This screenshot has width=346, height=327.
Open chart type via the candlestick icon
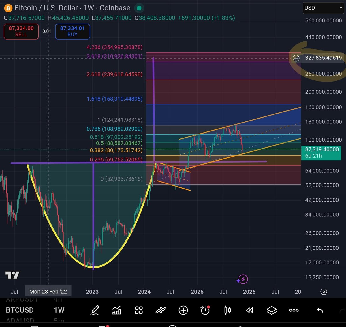coord(227,310)
